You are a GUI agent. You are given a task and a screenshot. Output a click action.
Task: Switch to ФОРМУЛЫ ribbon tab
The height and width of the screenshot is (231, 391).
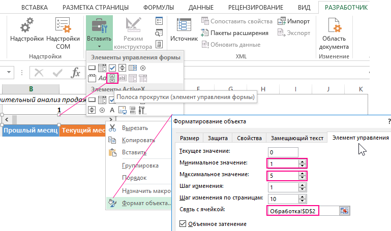click(x=159, y=8)
